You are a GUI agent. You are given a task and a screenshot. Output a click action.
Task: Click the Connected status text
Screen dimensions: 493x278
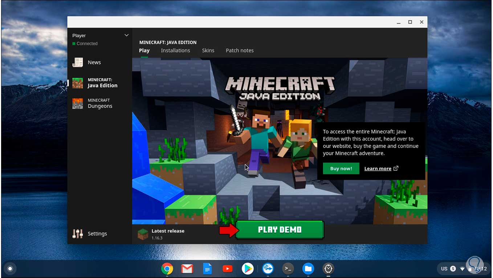pyautogui.click(x=87, y=44)
